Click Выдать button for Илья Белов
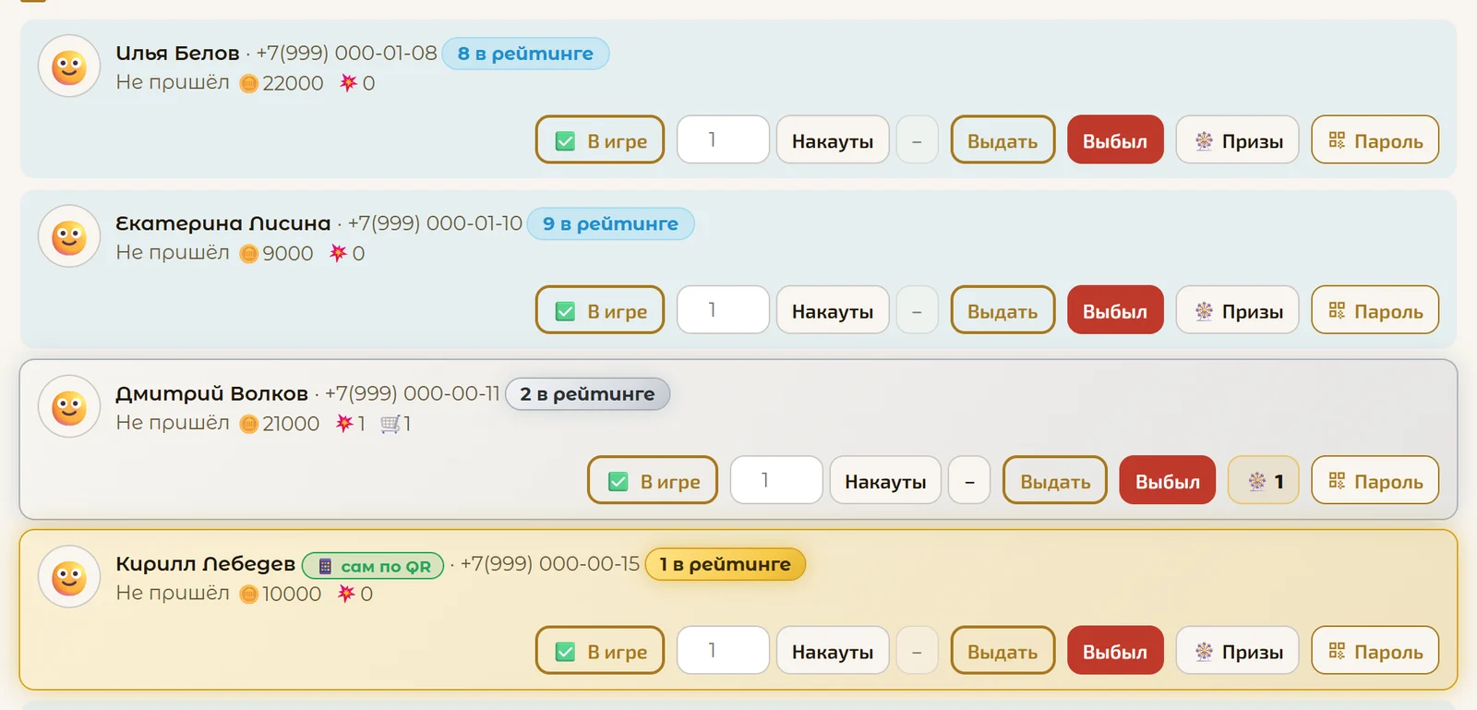This screenshot has width=1477, height=710. [x=1003, y=140]
